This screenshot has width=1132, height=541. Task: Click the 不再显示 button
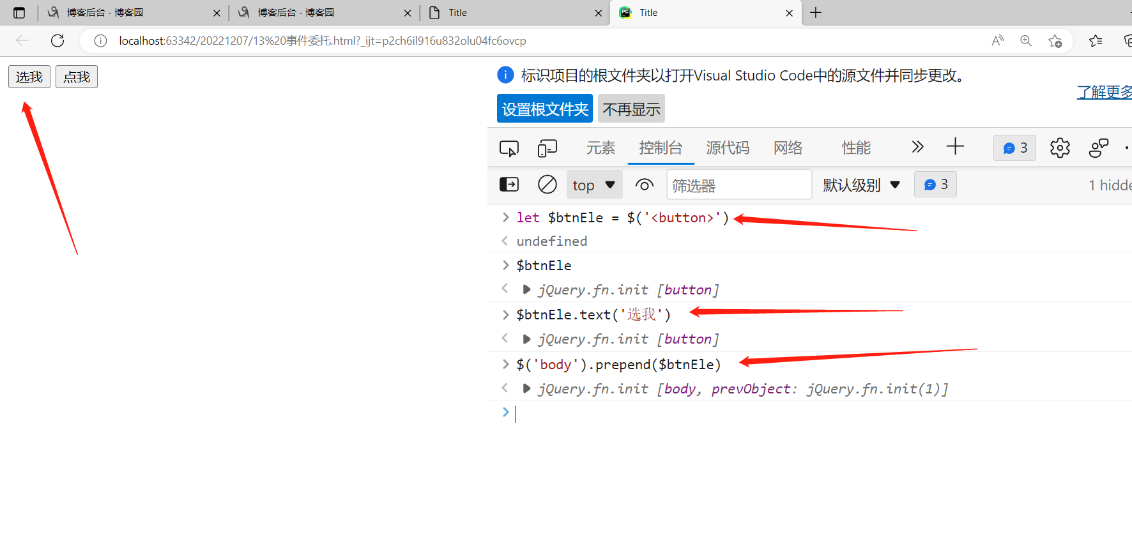631,109
